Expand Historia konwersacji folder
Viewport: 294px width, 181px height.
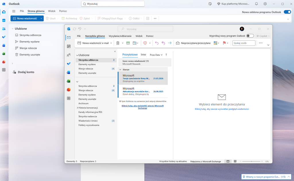coord(77,108)
